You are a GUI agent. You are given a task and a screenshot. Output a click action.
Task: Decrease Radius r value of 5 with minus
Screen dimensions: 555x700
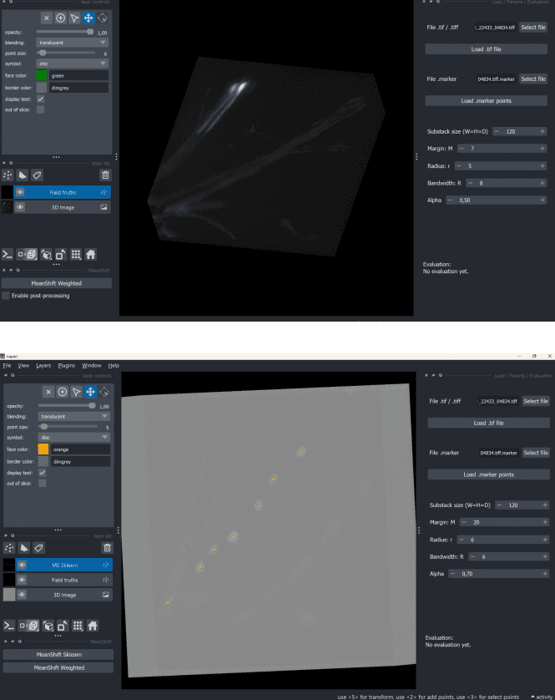tap(459, 165)
